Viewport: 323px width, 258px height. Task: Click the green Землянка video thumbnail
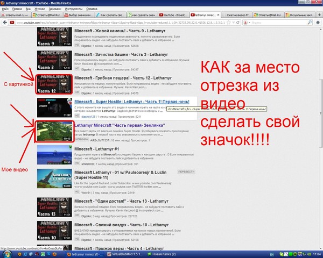(54, 131)
